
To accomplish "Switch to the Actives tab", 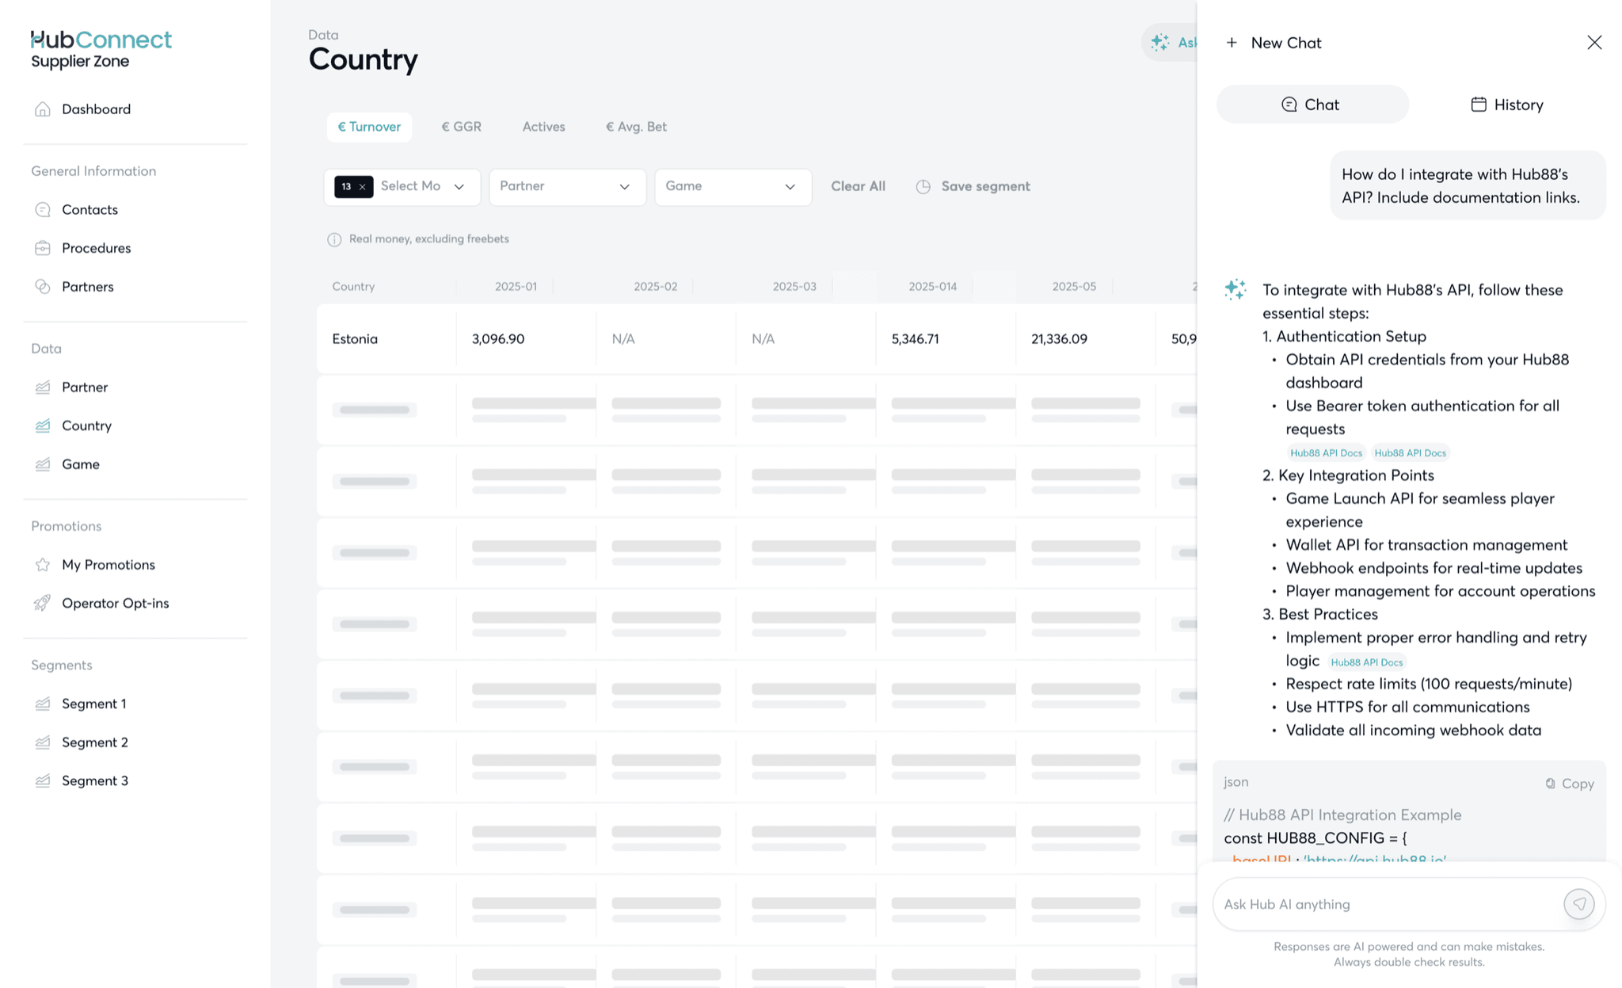I will pos(543,127).
